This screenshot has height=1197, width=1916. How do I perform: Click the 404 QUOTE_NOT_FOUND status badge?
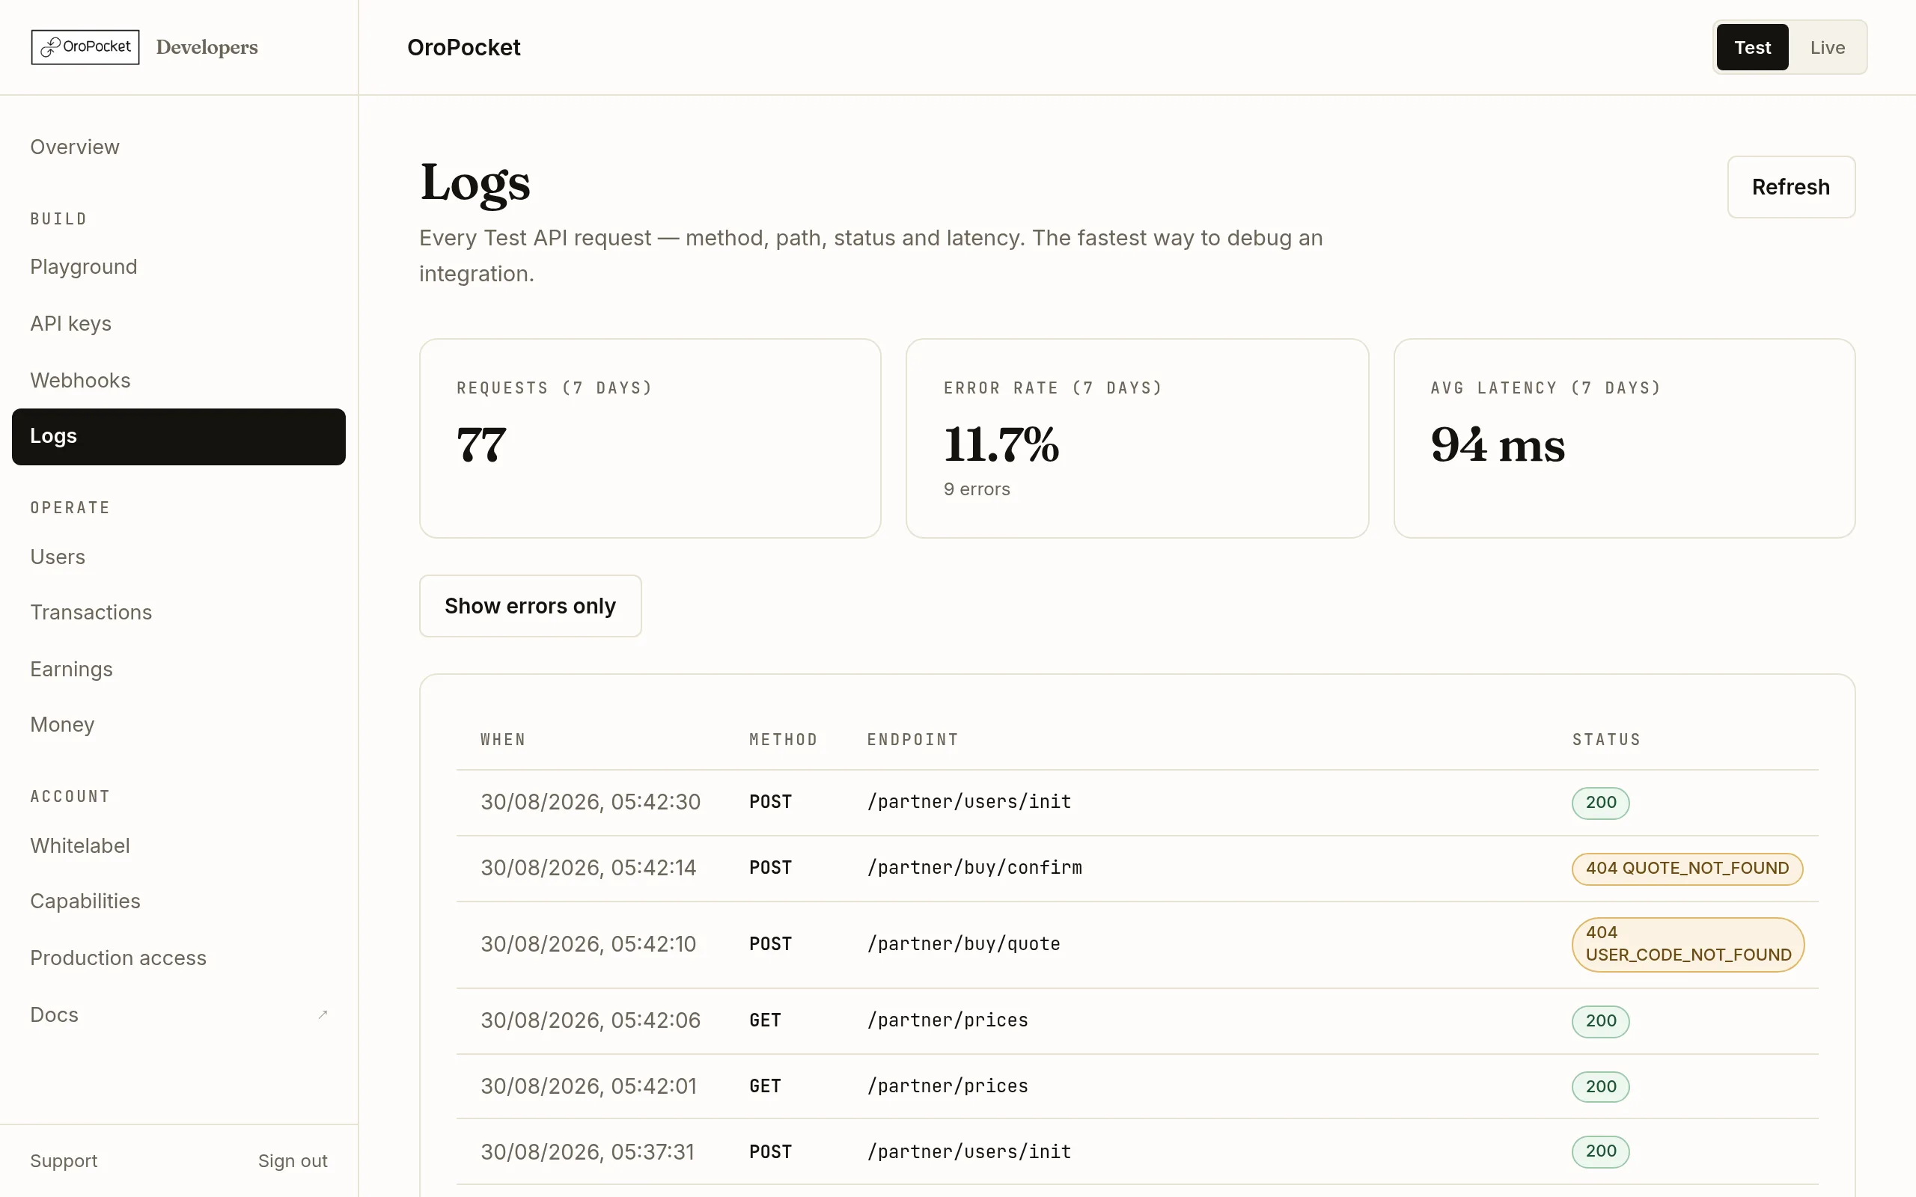(x=1687, y=869)
